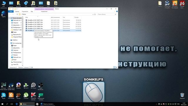The image size is (188, 106).
Task: Select the Network globe desktop icon
Action: [26, 4]
